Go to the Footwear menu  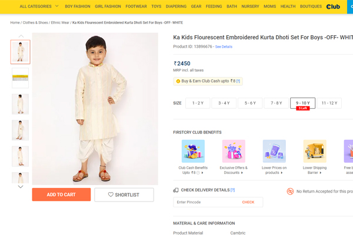coord(136,6)
